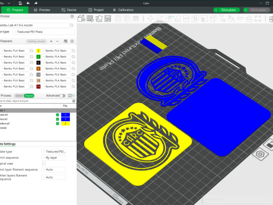Edit the Bambu Lab A1 printer preset
Viewport: 273px width, 205px height.
[72, 25]
